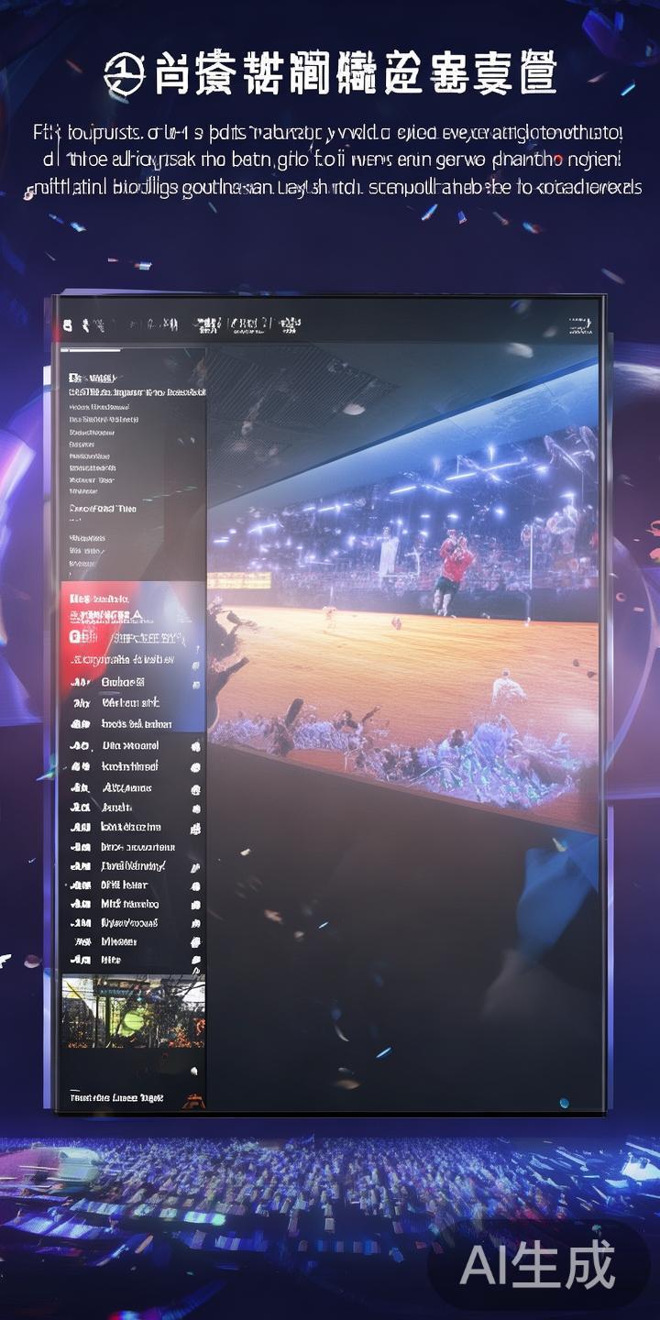Viewport: 660px width, 1320px height.
Task: Open the photo thumbnail at the sidebar bottom
Action: (133, 1011)
